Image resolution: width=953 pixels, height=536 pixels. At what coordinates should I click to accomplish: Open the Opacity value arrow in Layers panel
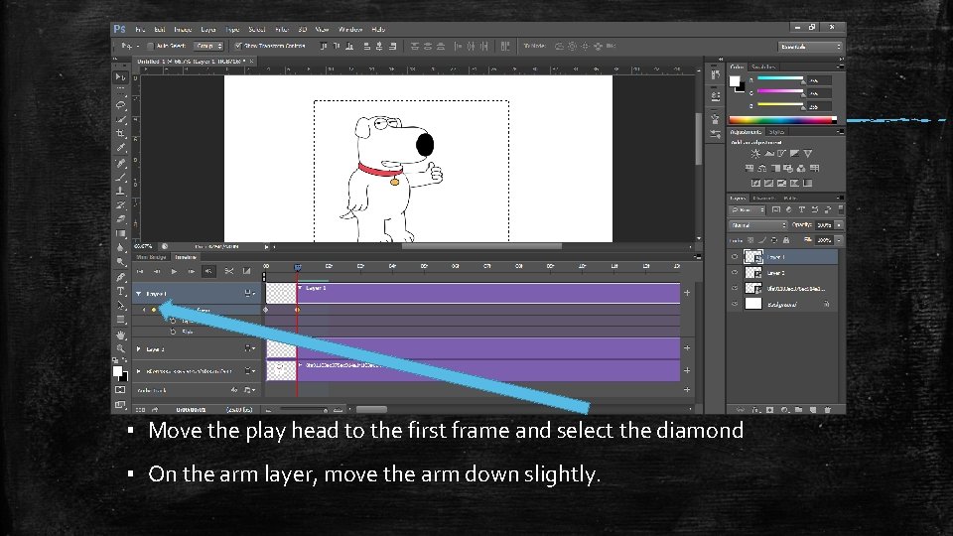(x=839, y=225)
